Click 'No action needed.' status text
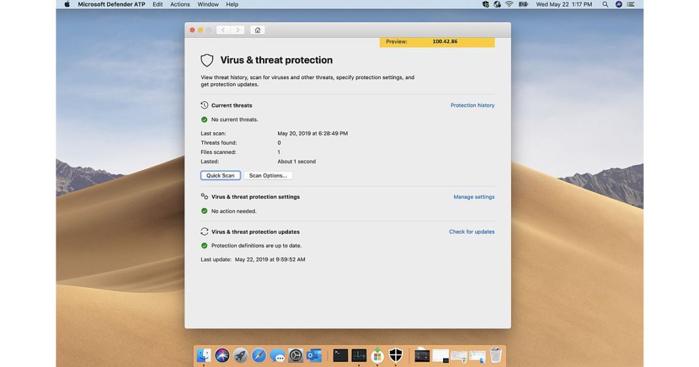Image resolution: width=699 pixels, height=367 pixels. [x=234, y=211]
